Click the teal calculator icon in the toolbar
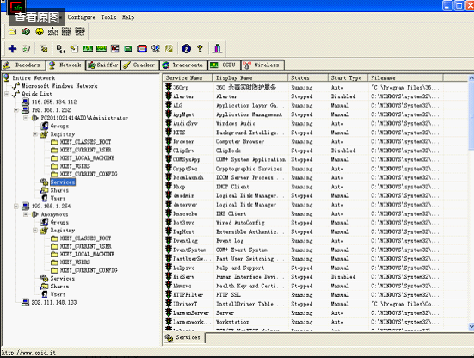The width and height of the screenshot is (474, 358). 128,49
